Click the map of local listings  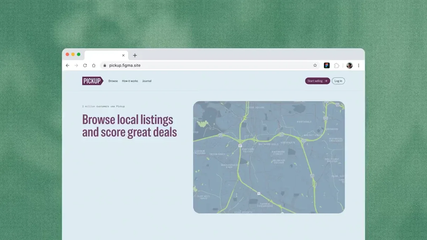tap(269, 157)
